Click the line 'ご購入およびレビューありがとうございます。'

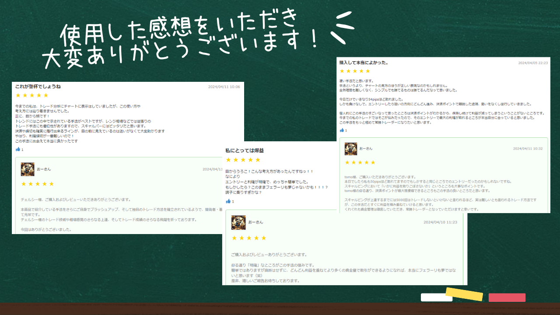click(269, 255)
